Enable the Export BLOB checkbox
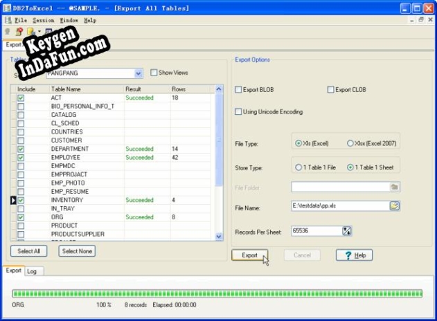This screenshot has height=321, width=437. pos(238,90)
